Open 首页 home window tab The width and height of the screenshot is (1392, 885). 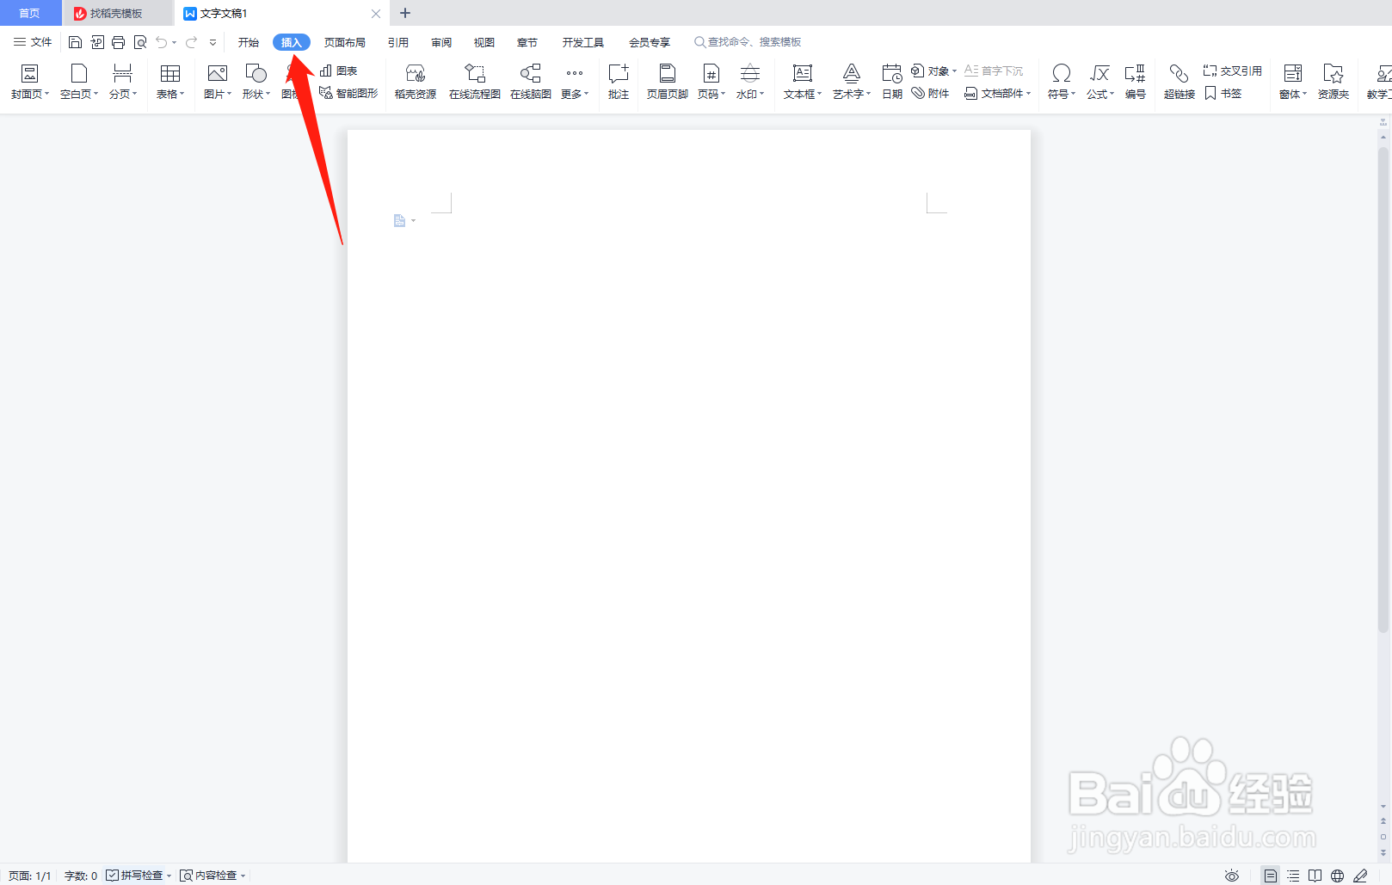30,13
